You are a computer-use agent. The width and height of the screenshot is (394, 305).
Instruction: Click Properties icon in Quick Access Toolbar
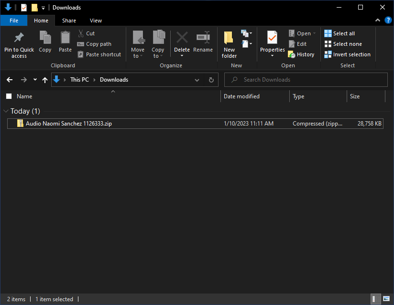pyautogui.click(x=24, y=8)
